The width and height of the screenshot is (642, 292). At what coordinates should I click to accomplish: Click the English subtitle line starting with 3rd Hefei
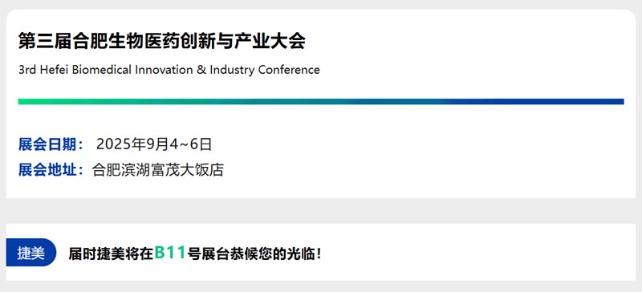coord(169,70)
